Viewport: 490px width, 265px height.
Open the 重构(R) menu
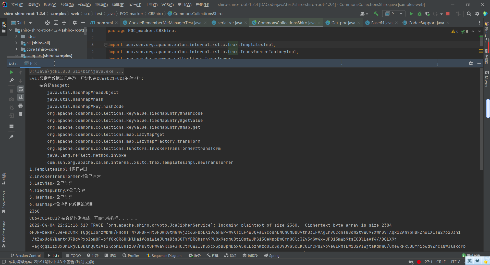pos(101,5)
